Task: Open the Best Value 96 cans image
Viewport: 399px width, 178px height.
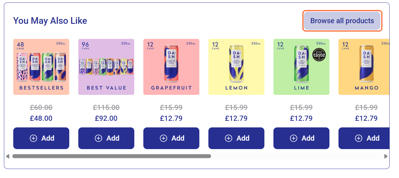Action: click(x=106, y=67)
